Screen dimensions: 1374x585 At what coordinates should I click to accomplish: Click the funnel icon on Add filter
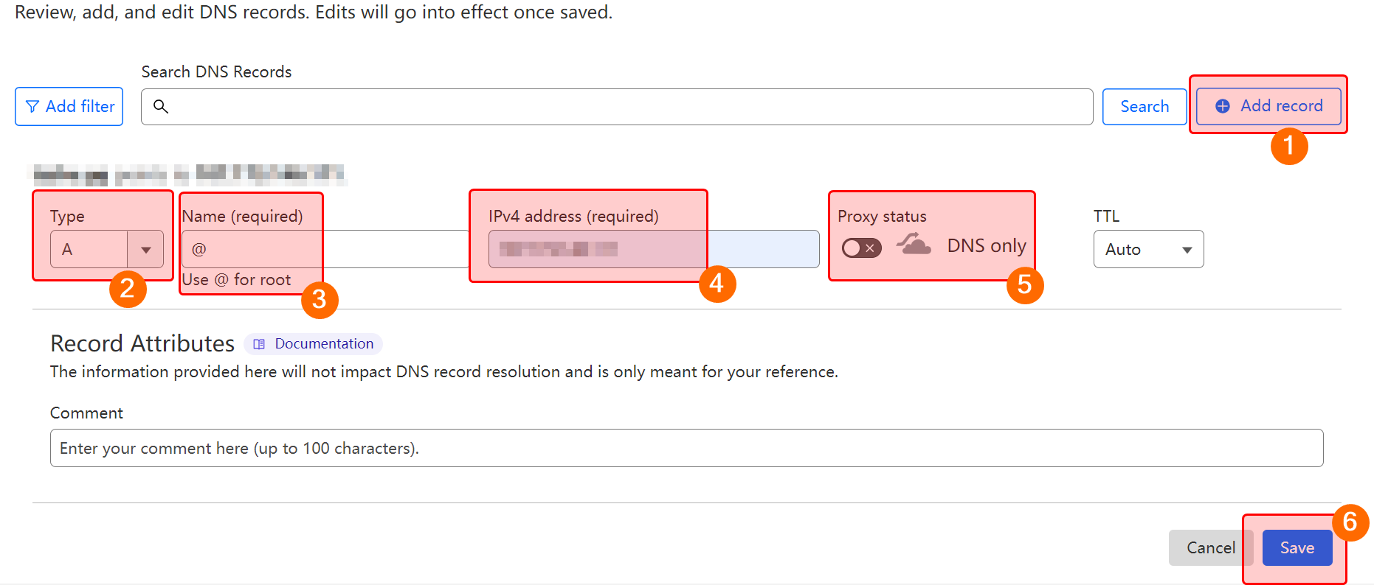[x=32, y=107]
